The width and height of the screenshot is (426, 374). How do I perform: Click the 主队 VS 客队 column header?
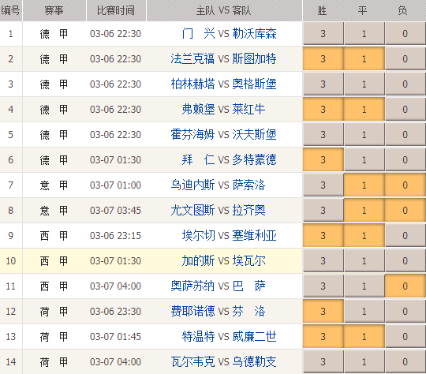[x=224, y=10]
